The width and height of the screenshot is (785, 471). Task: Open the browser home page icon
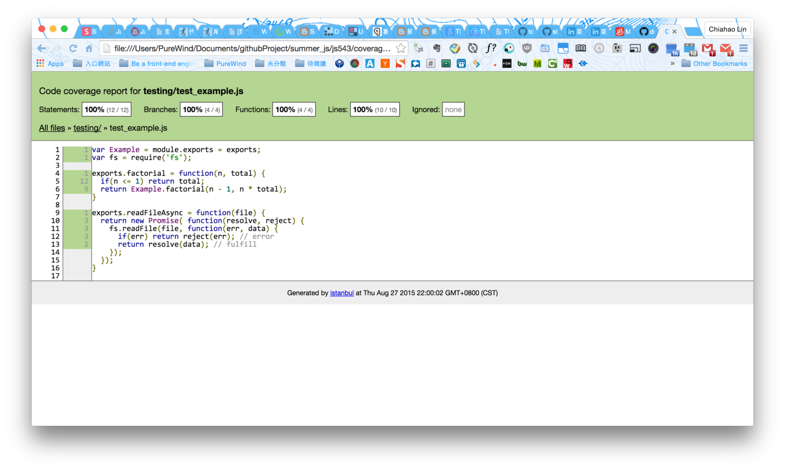point(89,49)
